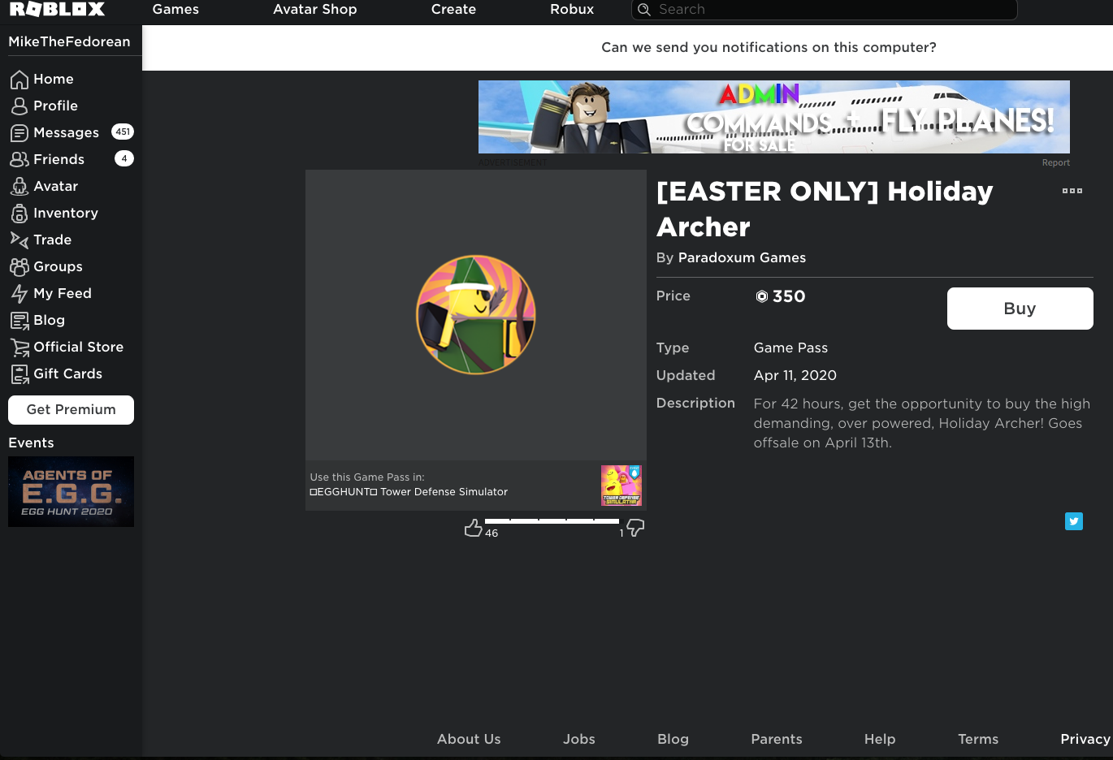Open the Create tab
Image resolution: width=1113 pixels, height=760 pixels.
(453, 9)
